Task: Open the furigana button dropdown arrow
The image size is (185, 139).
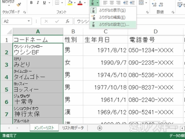Action: click(98, 3)
